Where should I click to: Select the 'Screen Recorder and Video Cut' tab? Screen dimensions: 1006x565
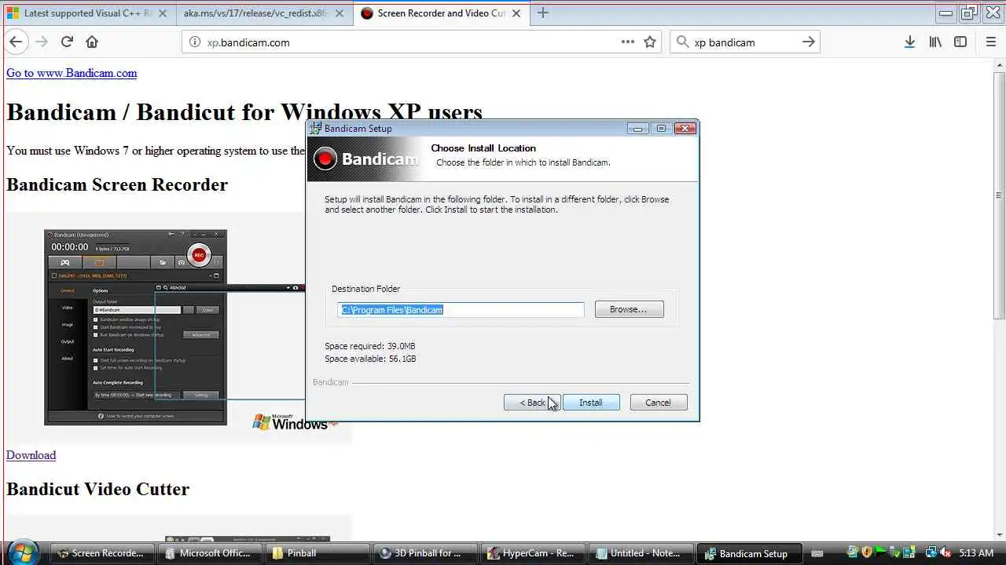(x=440, y=13)
